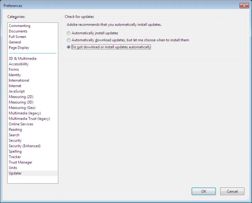Open 3D & Multimedia preferences
The image size is (252, 203).
[x=22, y=59]
